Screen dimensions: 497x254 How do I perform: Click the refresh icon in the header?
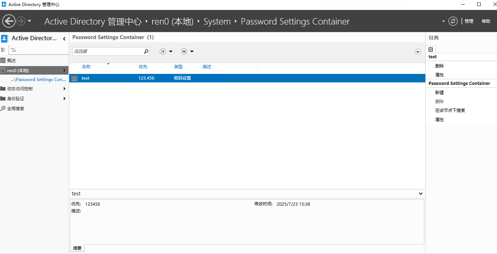(x=453, y=21)
